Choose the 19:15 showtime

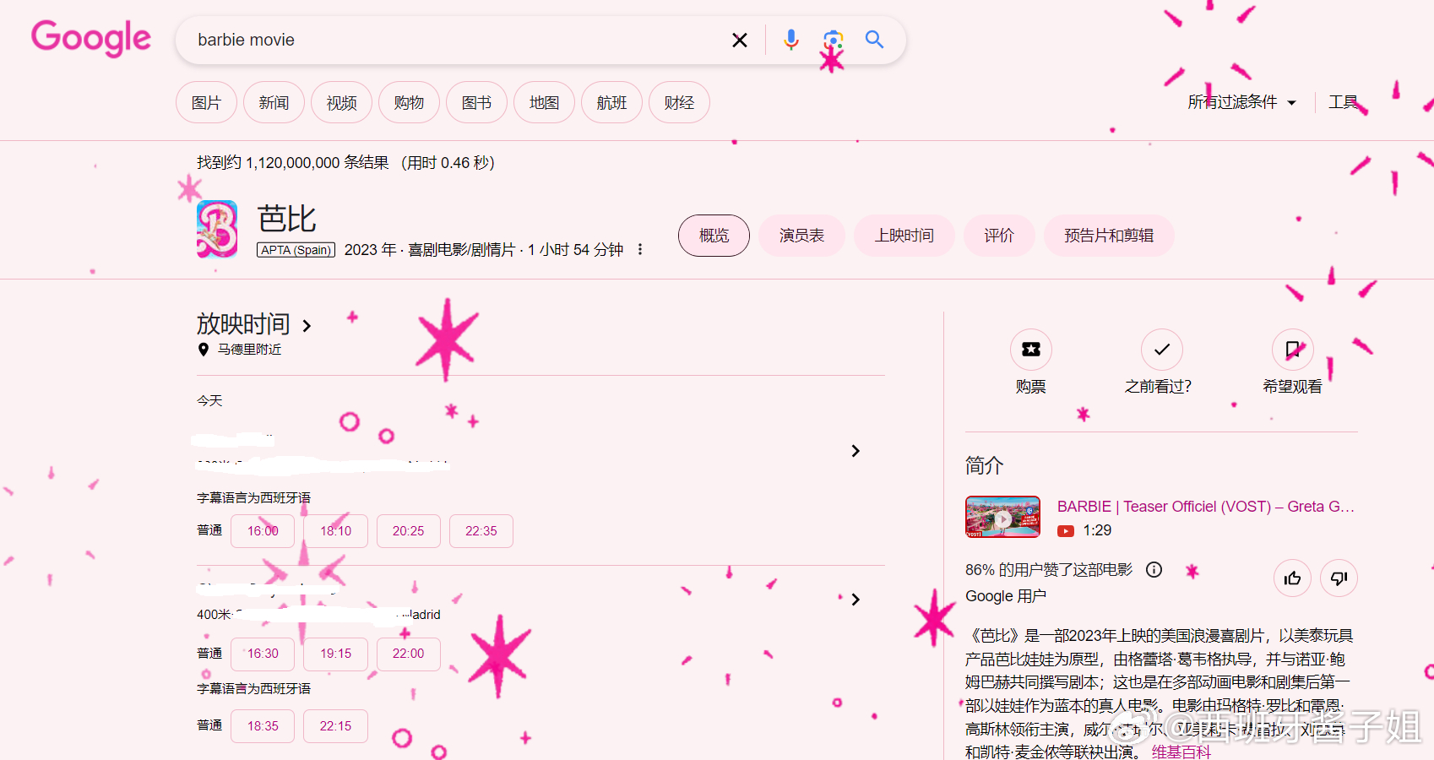[x=335, y=654]
